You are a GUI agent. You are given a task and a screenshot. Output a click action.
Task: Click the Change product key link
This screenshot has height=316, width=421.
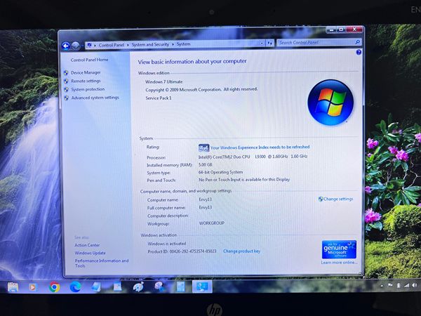(x=241, y=251)
